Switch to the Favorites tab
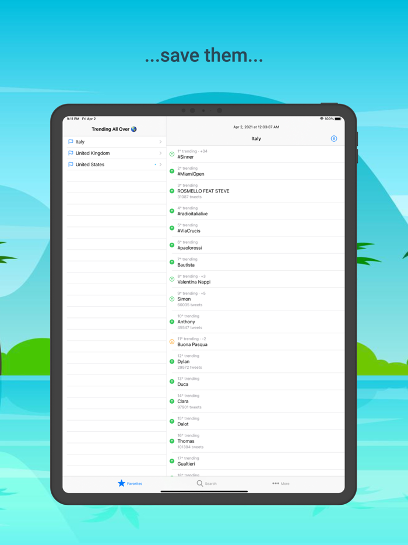This screenshot has width=408, height=545. 130,484
